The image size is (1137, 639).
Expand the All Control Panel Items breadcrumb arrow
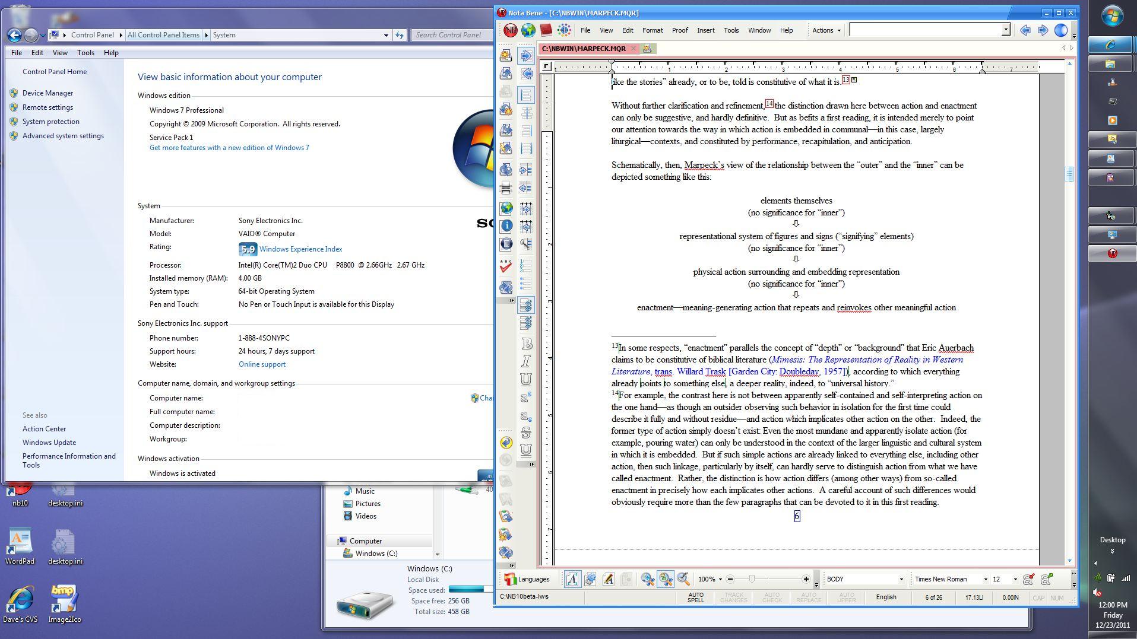[x=207, y=35]
